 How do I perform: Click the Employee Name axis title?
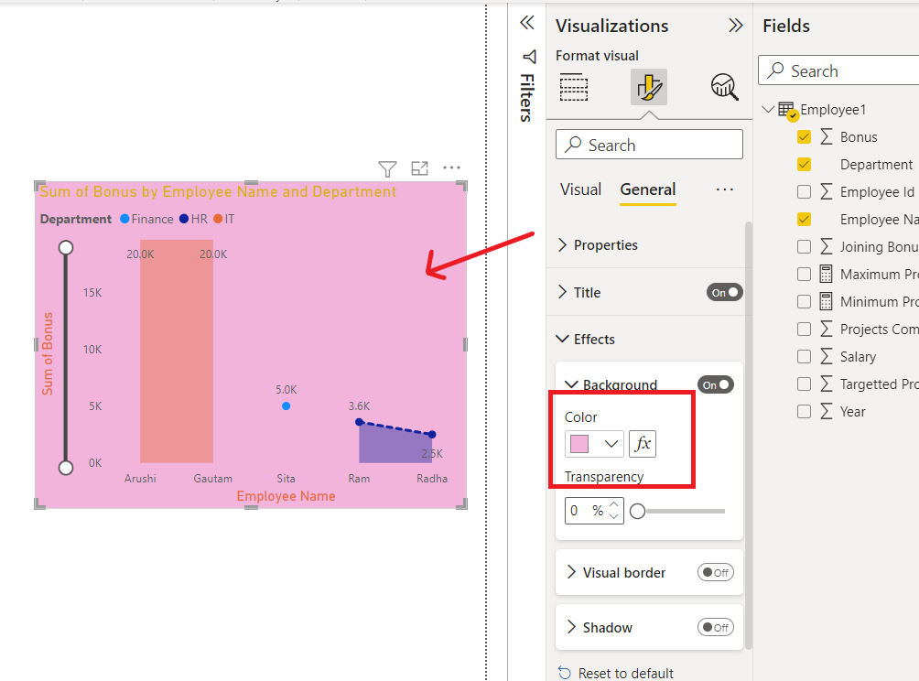[x=286, y=496]
